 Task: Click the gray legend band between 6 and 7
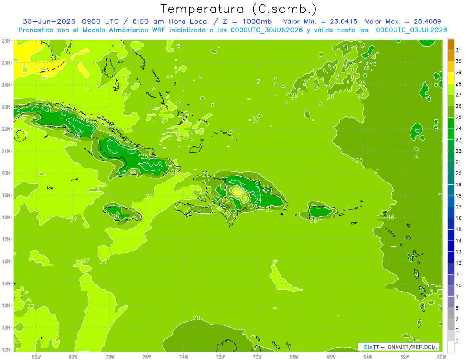[451, 325]
